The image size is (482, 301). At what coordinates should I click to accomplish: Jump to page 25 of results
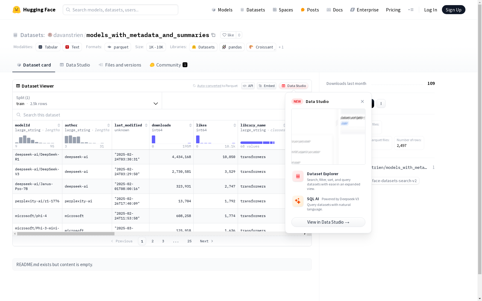point(189,241)
